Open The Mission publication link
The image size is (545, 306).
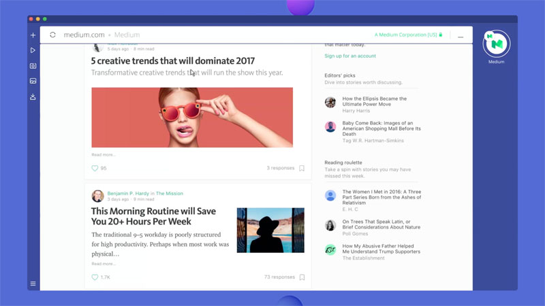point(169,193)
